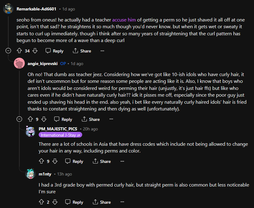Collapse angie_kiprevski's reply thread
This screenshot has height=208, width=254.
19,119
